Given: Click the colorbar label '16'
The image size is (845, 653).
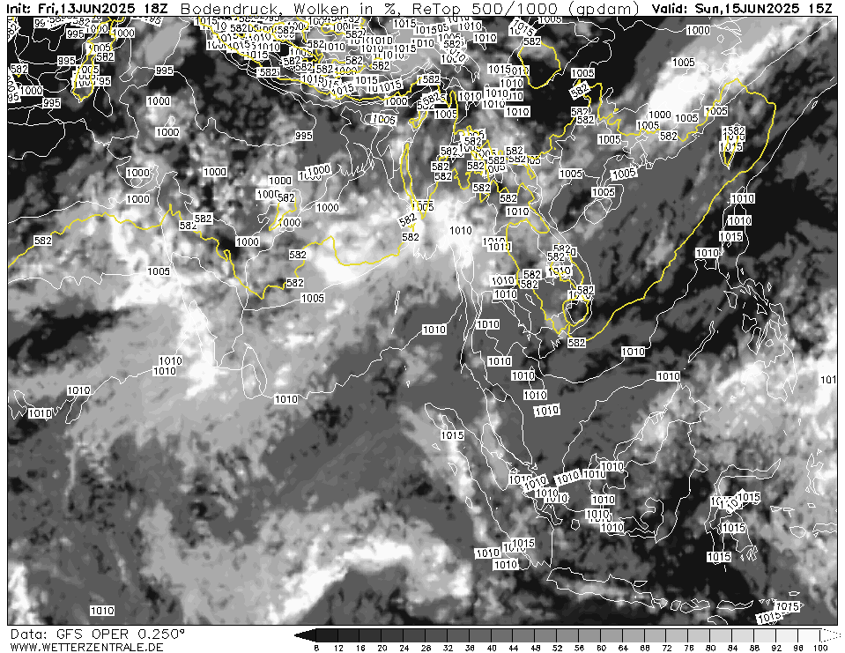Looking at the screenshot, I should pyautogui.click(x=360, y=648).
